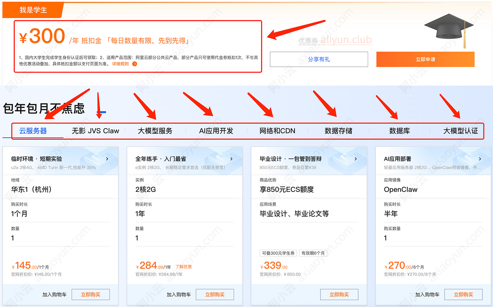Click the 临时环境·短期实验 card title
493x307 pixels.
click(x=36, y=159)
